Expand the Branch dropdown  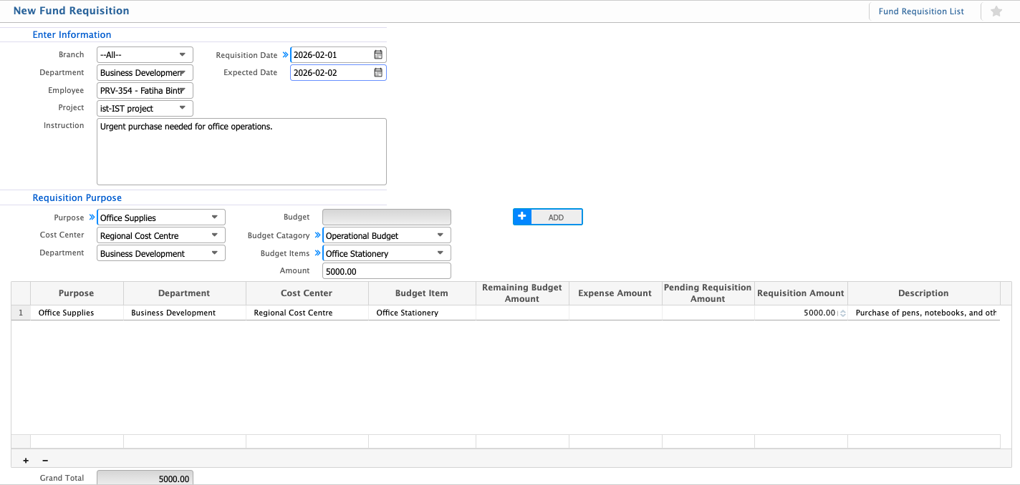182,54
